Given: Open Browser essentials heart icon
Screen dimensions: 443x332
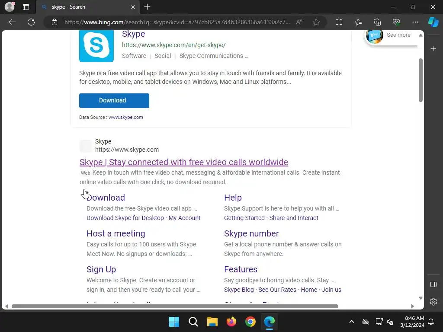Looking at the screenshot, I should click(x=396, y=22).
